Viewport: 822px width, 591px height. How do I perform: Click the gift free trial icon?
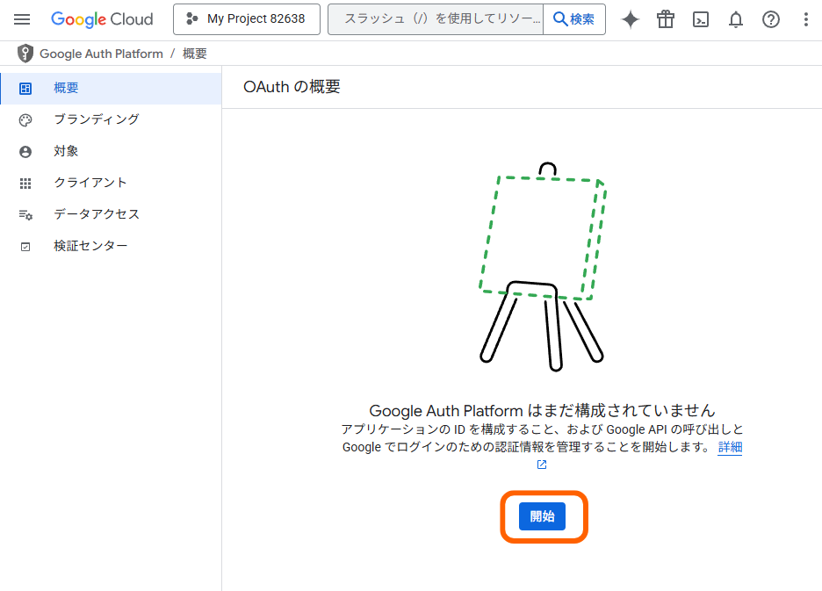[666, 19]
